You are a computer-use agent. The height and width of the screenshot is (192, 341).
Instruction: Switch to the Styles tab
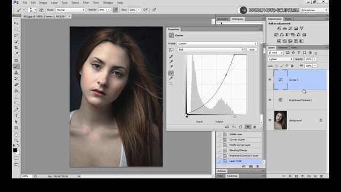pyautogui.click(x=288, y=19)
